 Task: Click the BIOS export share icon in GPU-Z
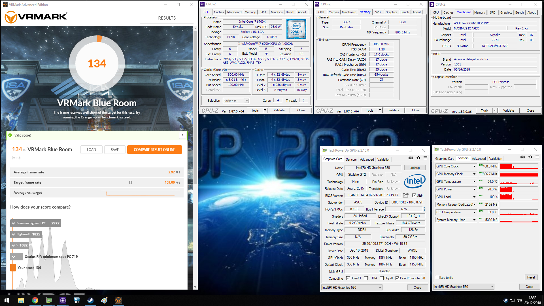point(406,195)
